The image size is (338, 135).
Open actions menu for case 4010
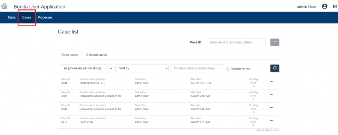point(272,121)
